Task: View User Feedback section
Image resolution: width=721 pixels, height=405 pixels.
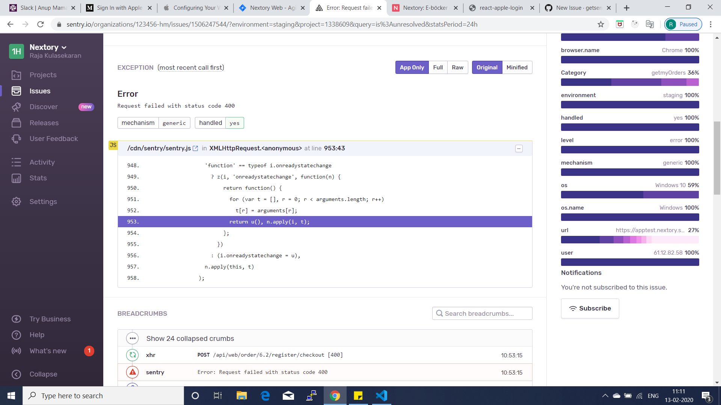Action: coord(53,138)
